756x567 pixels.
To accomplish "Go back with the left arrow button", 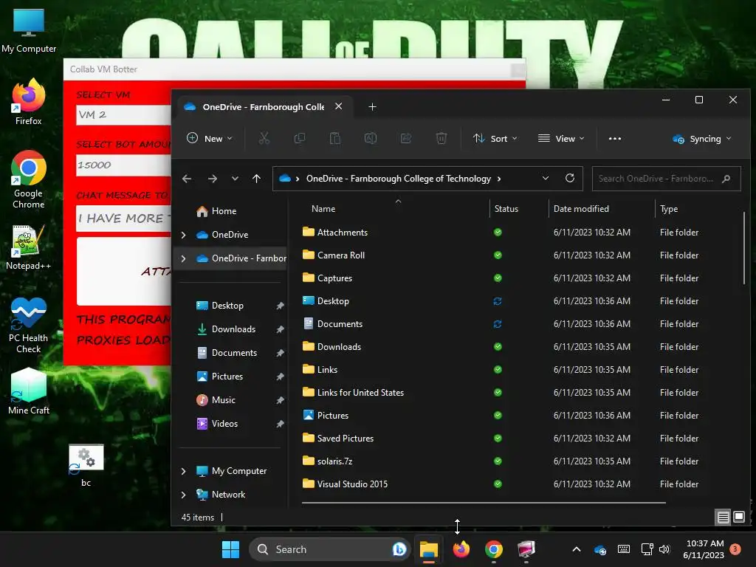I will 187,179.
